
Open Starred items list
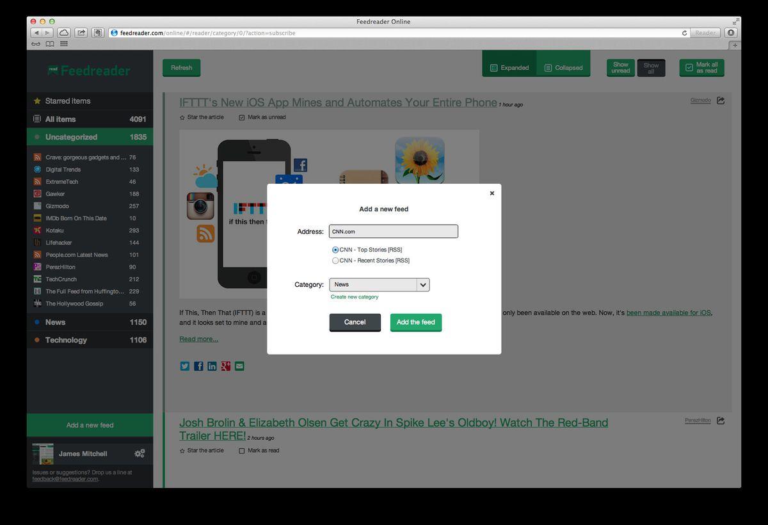90,101
